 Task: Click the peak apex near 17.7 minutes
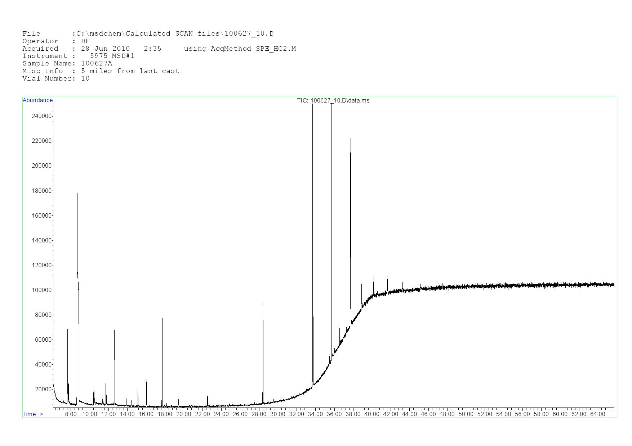[x=162, y=317]
